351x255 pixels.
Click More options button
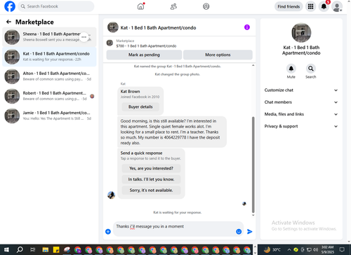click(x=218, y=55)
